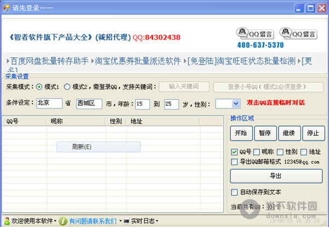The width and height of the screenshot is (329, 227).
Task: Open dropdown arrow after 有问题请联系我们
Action: click(121, 221)
